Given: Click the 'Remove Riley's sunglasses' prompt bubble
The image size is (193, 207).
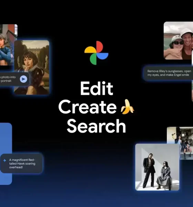Looking at the screenshot, I should point(168,73).
